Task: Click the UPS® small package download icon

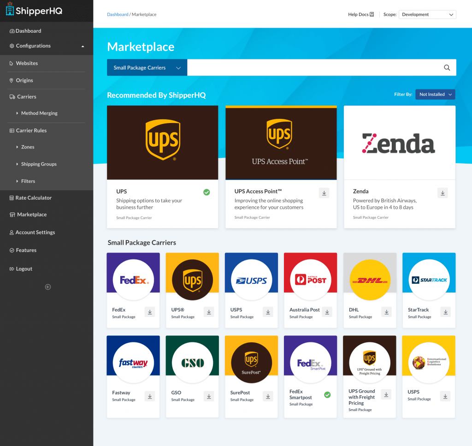Action: tap(209, 312)
